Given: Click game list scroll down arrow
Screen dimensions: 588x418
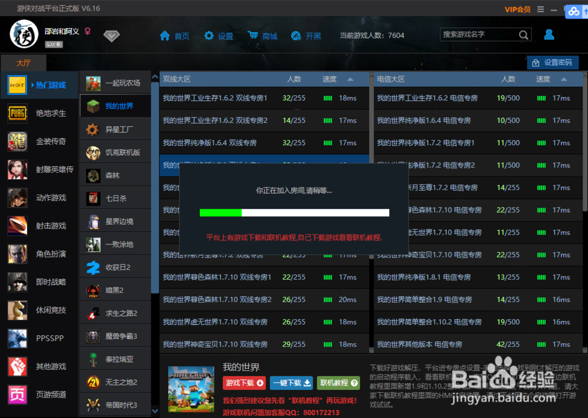Looking at the screenshot, I should click(x=155, y=412).
